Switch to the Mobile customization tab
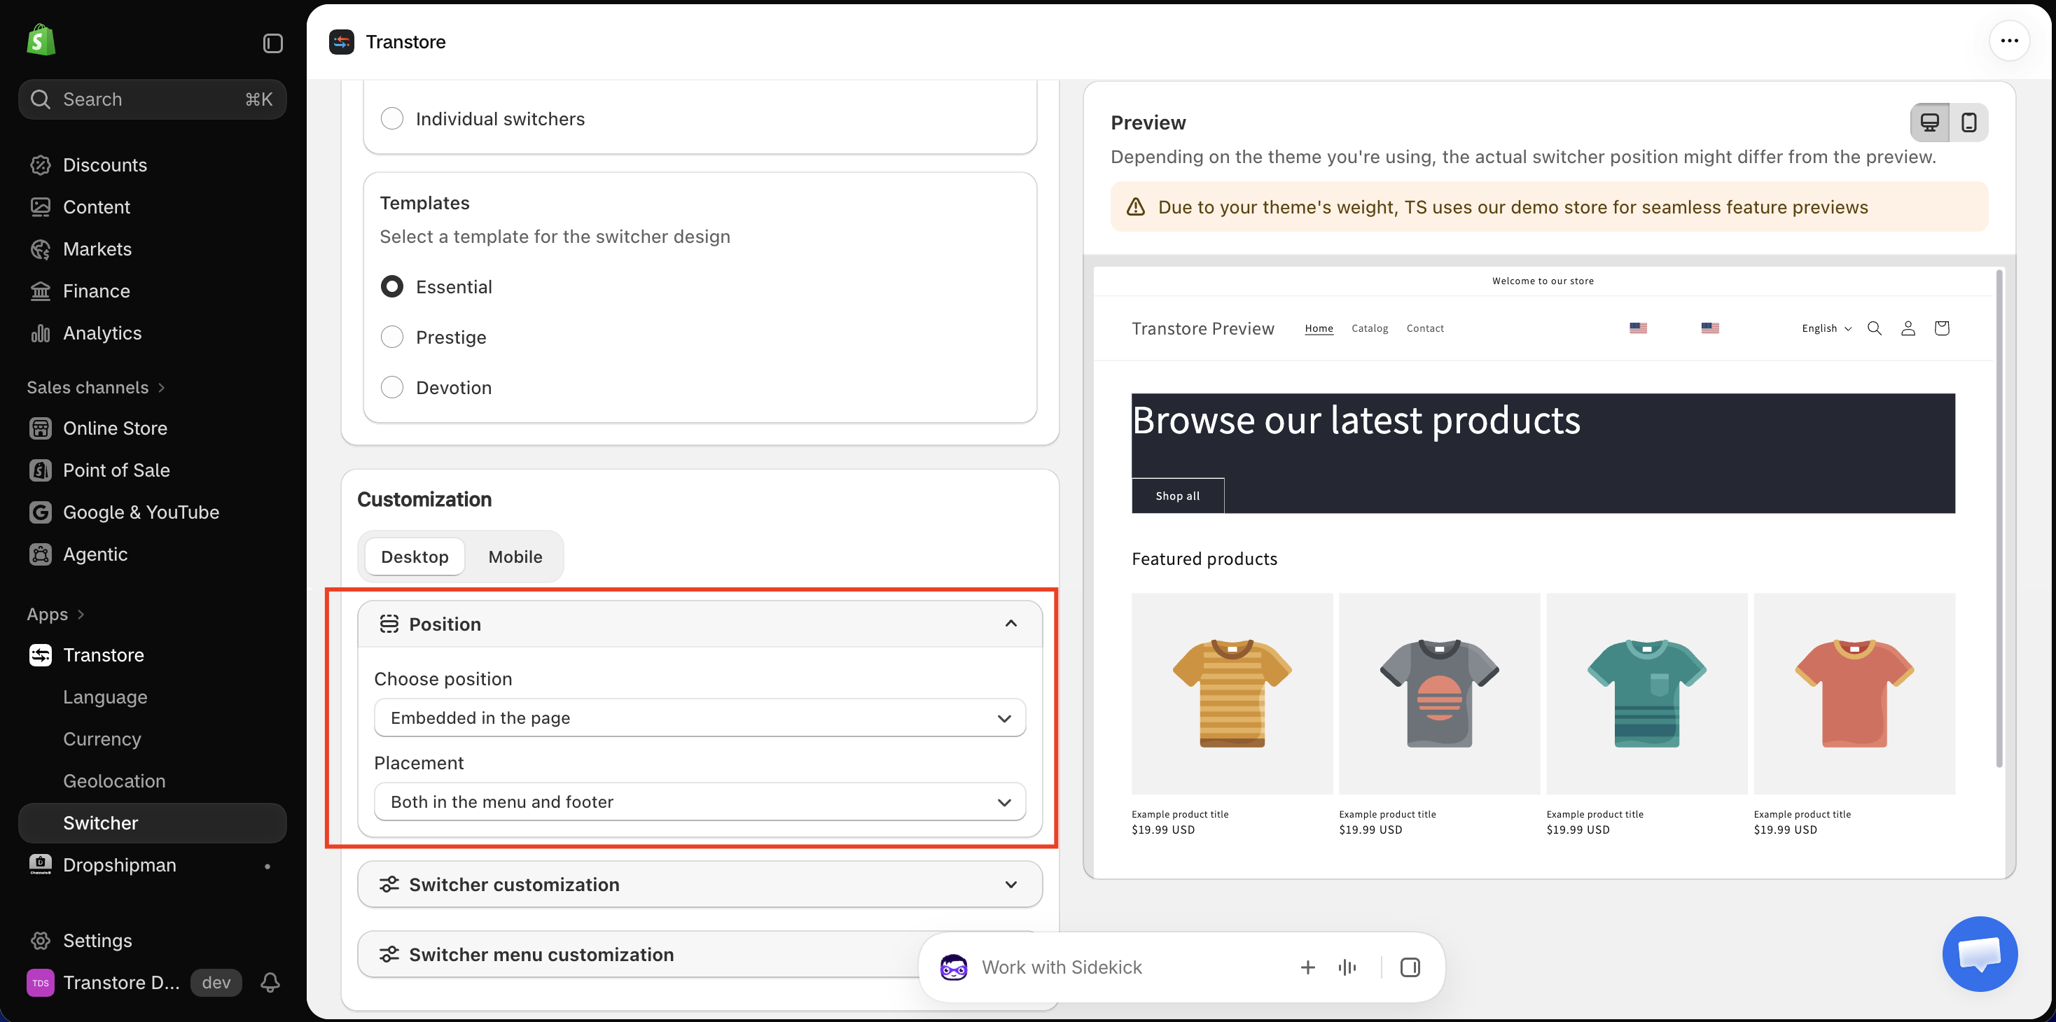This screenshot has height=1022, width=2056. point(515,556)
